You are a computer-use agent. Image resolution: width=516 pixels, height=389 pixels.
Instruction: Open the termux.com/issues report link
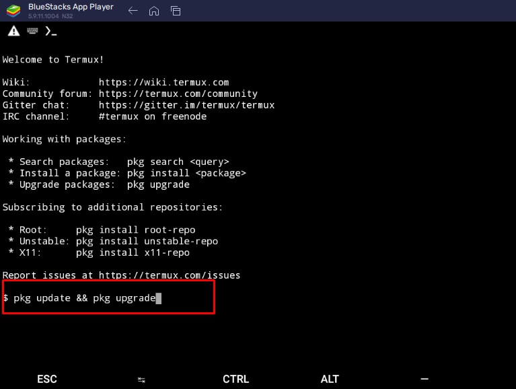tap(169, 275)
